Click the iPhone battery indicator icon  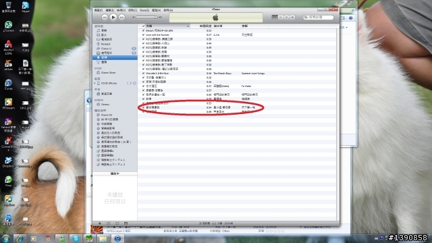[129, 83]
